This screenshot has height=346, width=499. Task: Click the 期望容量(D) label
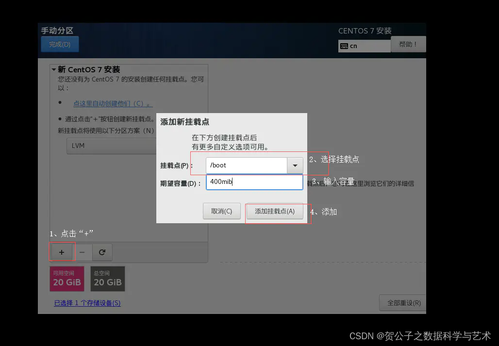click(181, 183)
